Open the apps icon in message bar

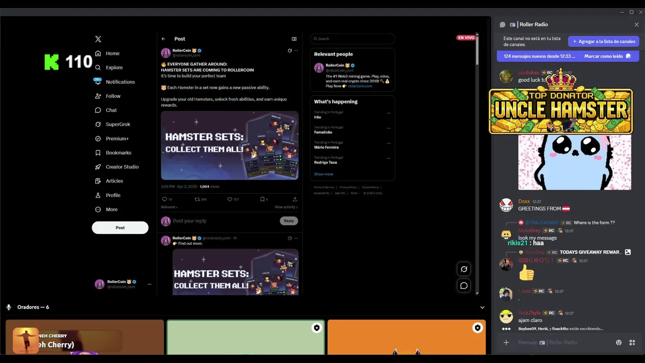pos(632,343)
